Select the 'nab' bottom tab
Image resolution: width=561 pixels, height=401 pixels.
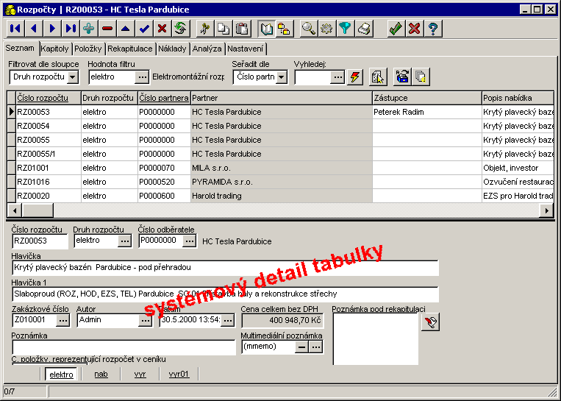point(101,375)
